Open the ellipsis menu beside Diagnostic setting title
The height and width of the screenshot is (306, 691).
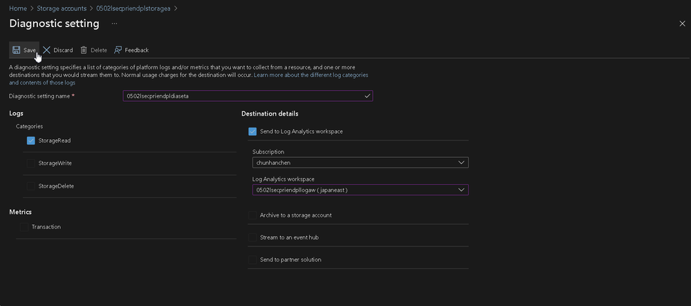click(x=114, y=24)
